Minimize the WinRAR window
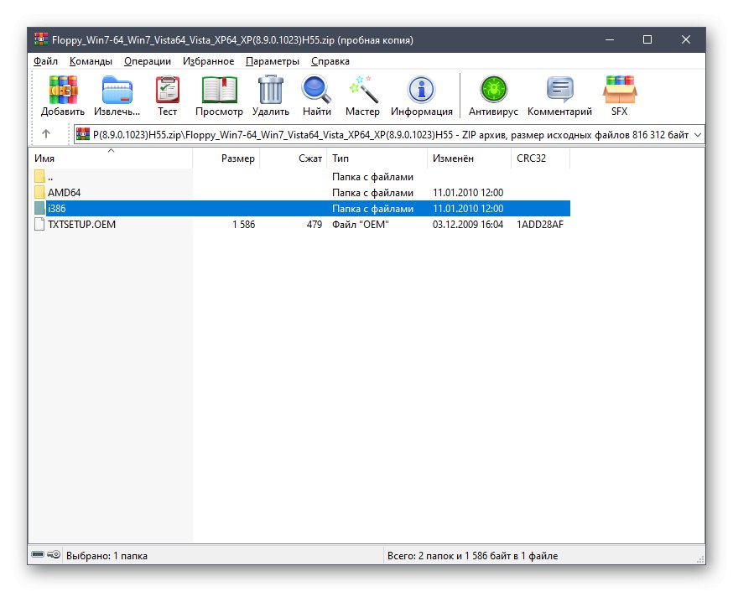This screenshot has height=592, width=733. (610, 39)
